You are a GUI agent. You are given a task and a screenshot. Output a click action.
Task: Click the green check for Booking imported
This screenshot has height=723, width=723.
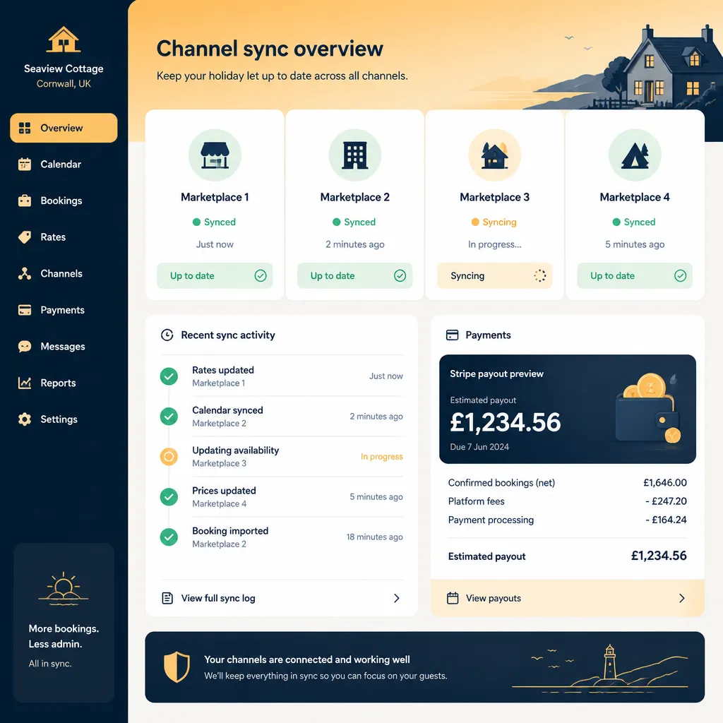tap(169, 537)
